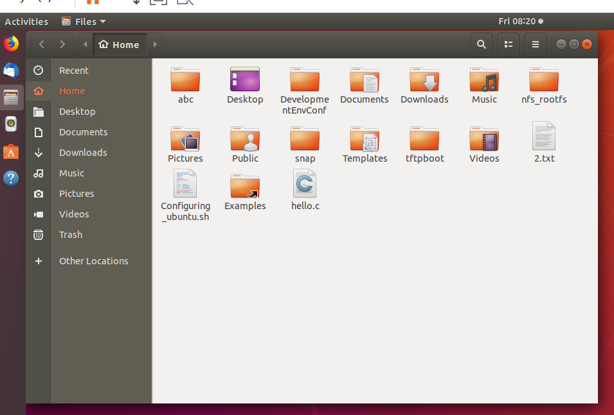This screenshot has height=415, width=614.
Task: Minimize the Files window
Action: (561, 44)
